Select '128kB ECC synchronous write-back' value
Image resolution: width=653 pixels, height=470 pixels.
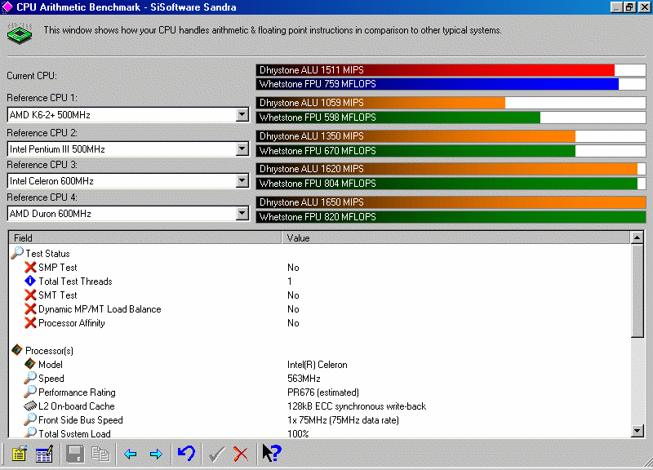coord(357,406)
